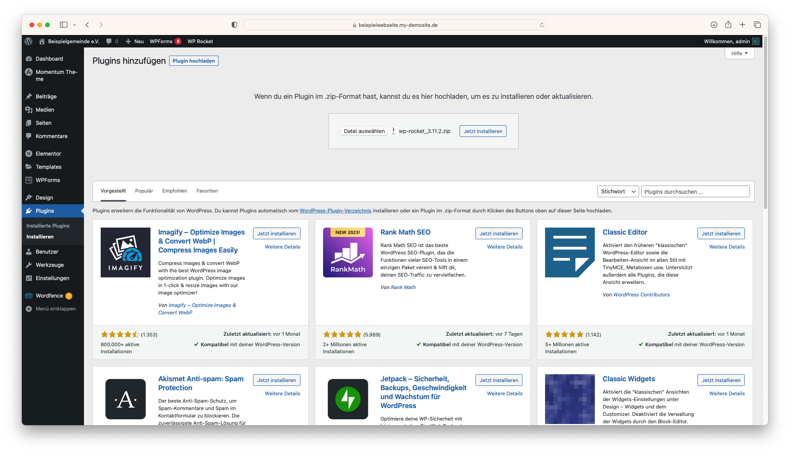Open Templates folder icon in sidebar
The width and height of the screenshot is (790, 454).
click(x=29, y=167)
